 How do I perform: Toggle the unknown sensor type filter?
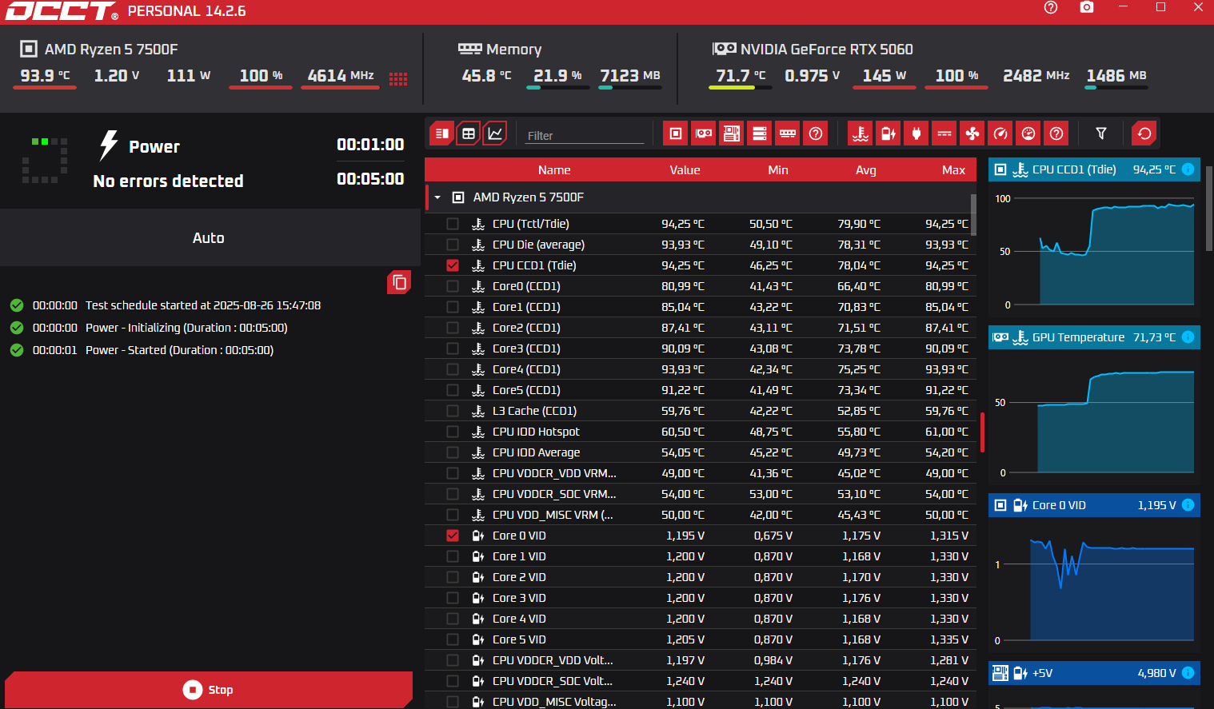point(1056,133)
